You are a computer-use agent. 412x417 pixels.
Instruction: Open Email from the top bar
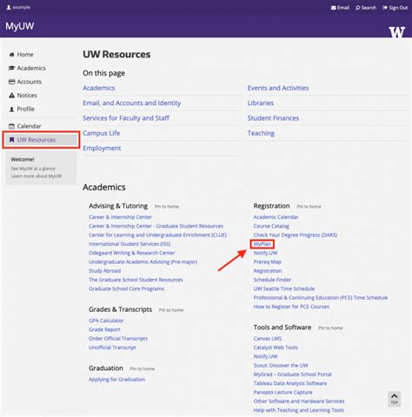coord(340,8)
